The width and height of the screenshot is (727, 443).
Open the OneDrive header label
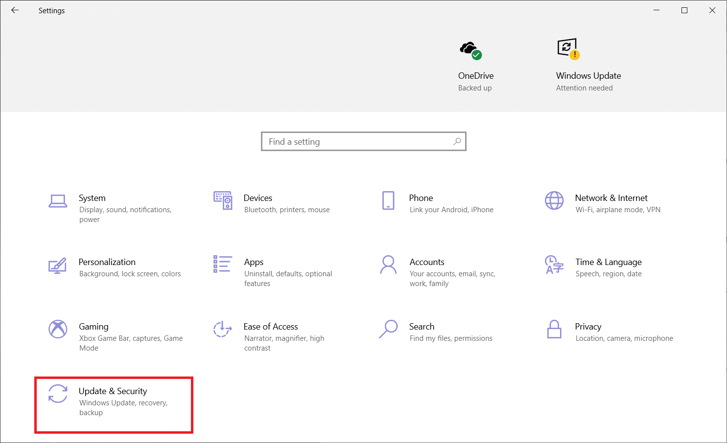click(475, 76)
